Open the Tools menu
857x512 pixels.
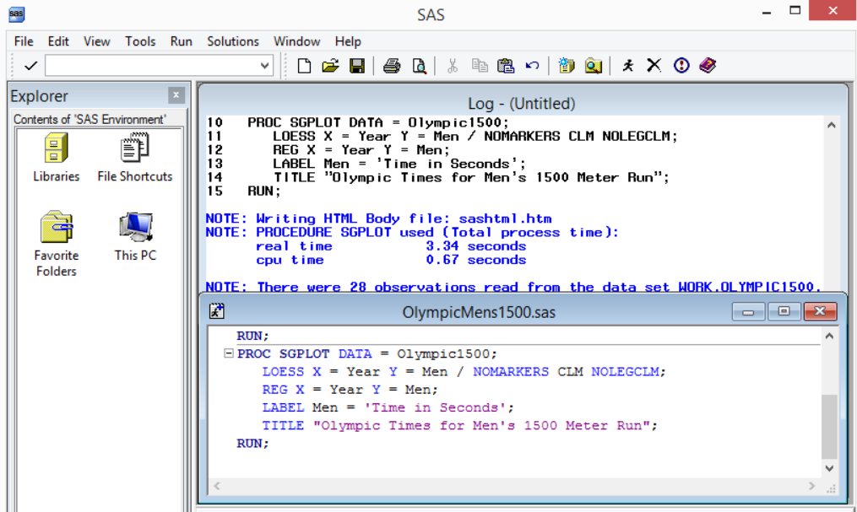click(140, 41)
